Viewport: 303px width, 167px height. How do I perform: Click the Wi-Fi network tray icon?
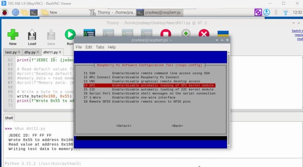click(285, 13)
